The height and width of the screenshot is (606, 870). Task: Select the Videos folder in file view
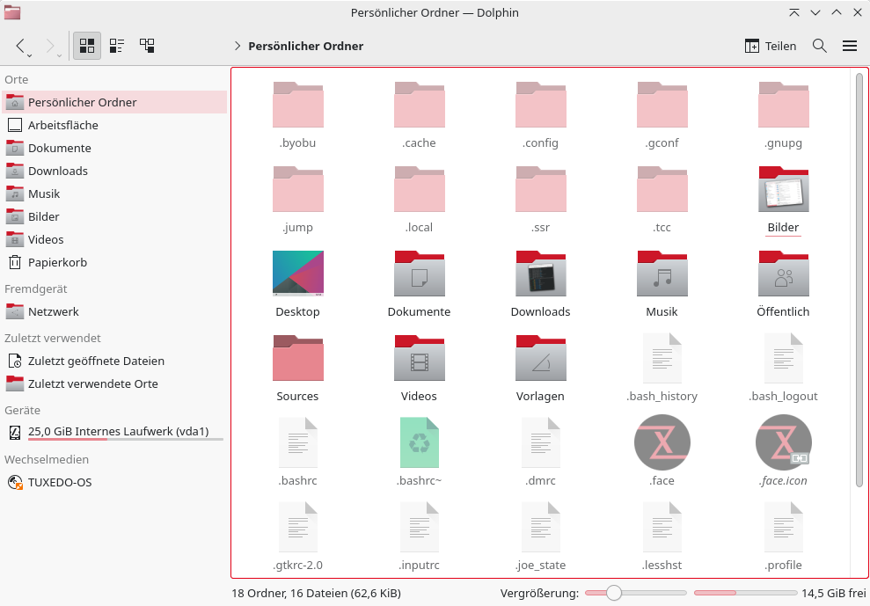pyautogui.click(x=420, y=358)
